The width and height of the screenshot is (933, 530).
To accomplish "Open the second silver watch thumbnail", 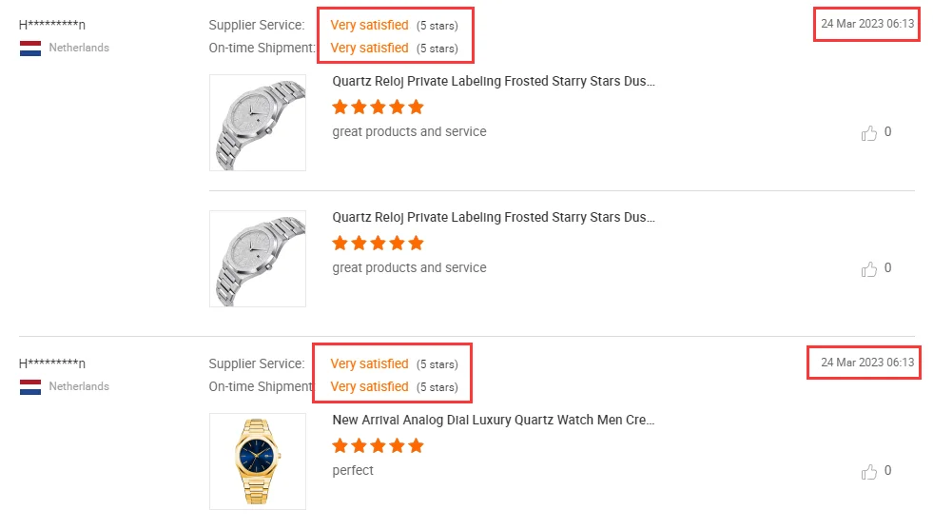I will (258, 259).
